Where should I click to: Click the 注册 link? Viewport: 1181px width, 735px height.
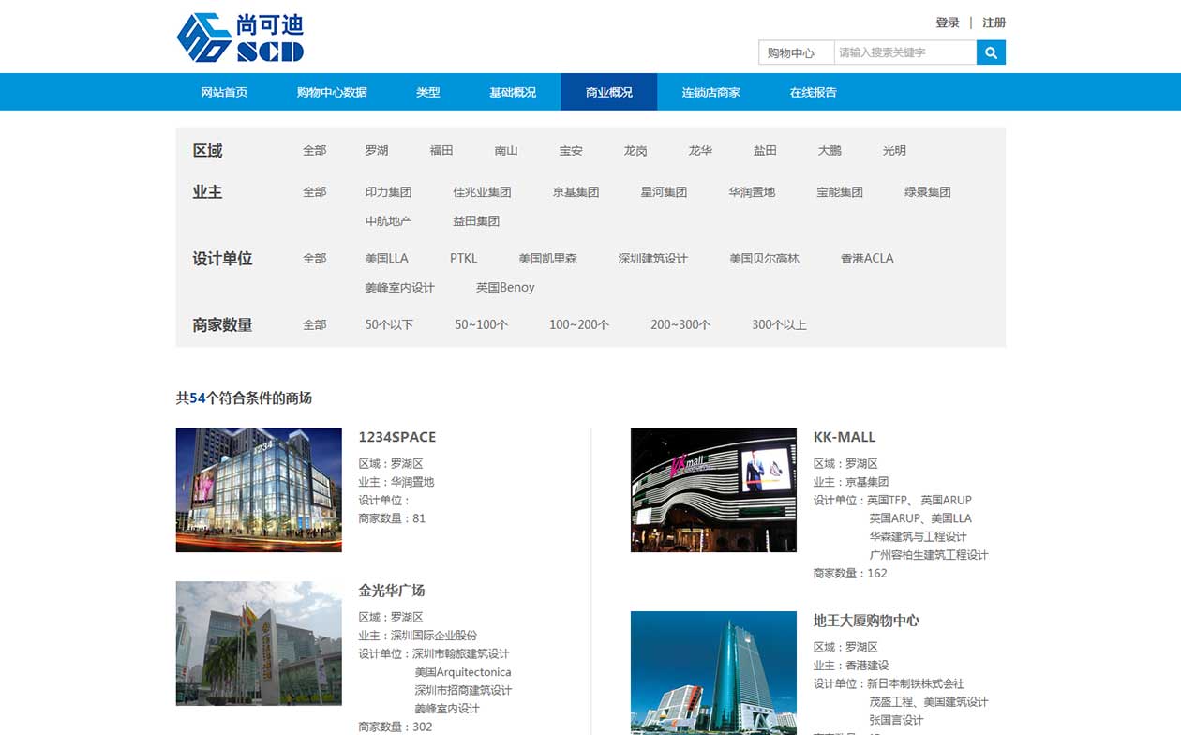pyautogui.click(x=994, y=22)
